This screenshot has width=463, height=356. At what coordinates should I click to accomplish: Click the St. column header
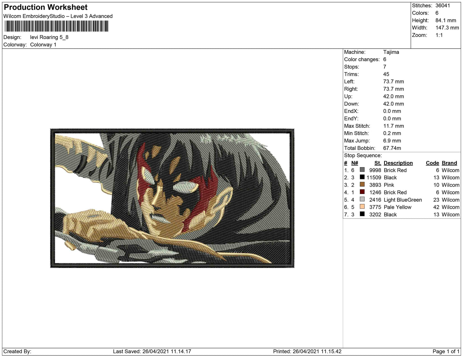click(x=378, y=163)
